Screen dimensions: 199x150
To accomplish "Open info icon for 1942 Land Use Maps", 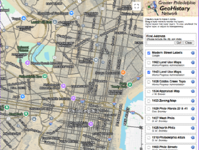I will tap(193, 72).
